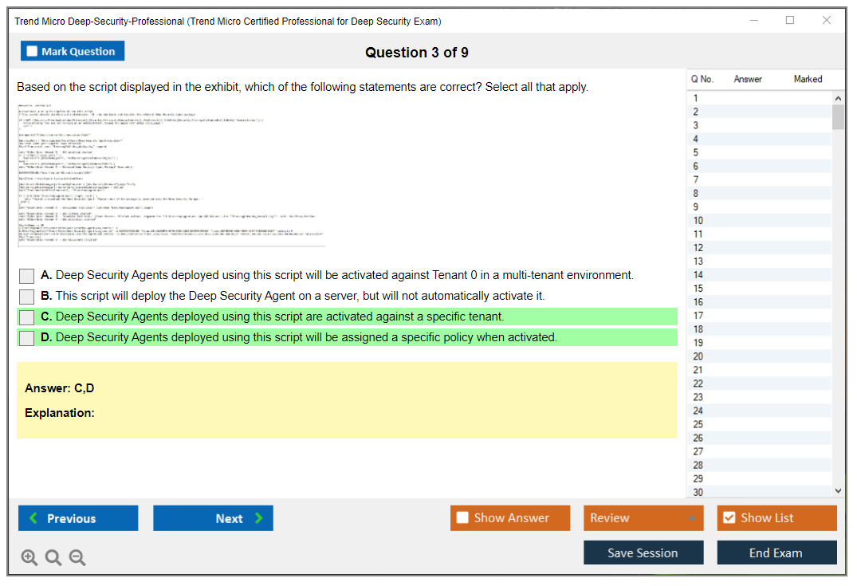Select answer option C checkbox
Screen dimensions: 857x586
pyautogui.click(x=26, y=317)
